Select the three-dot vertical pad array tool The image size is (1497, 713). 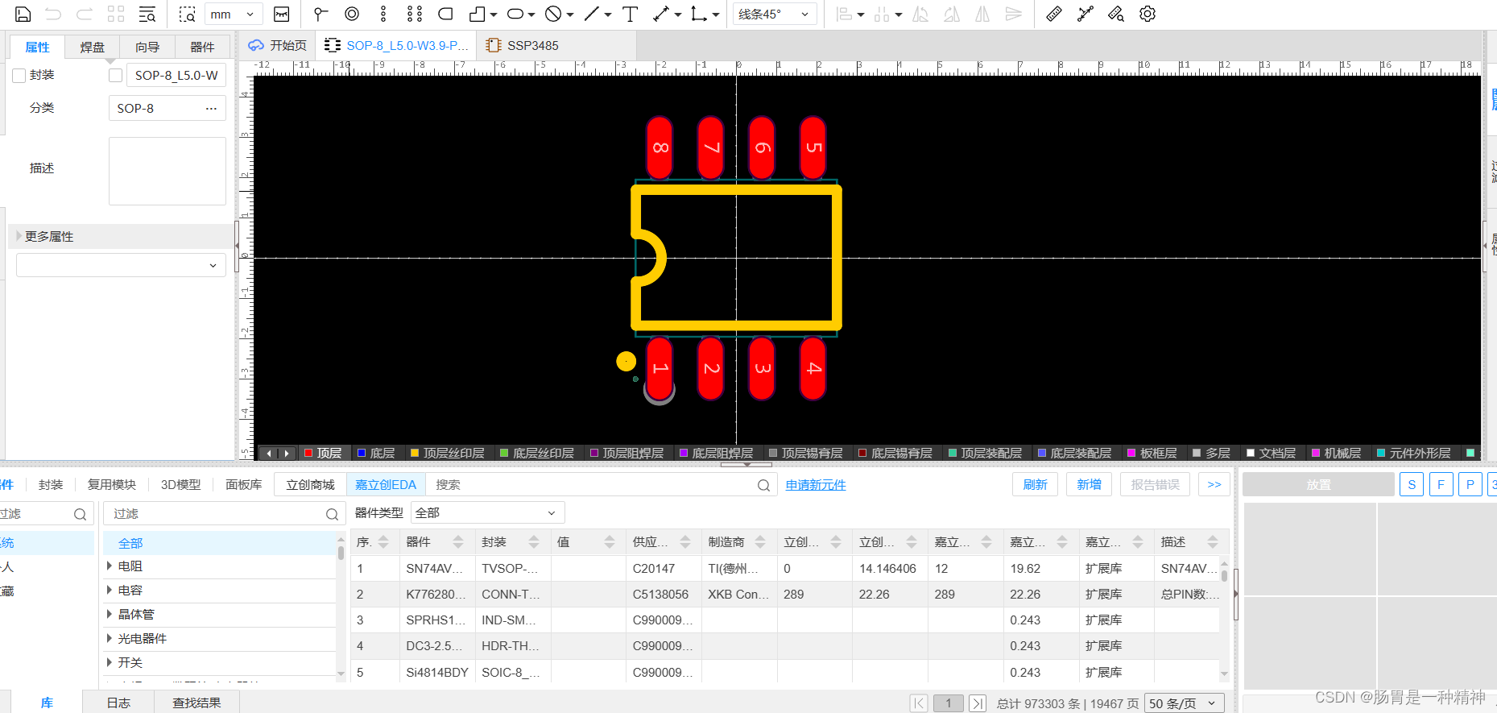383,14
